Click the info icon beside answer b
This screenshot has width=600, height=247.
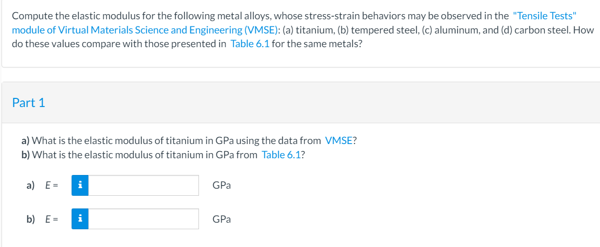pos(80,219)
